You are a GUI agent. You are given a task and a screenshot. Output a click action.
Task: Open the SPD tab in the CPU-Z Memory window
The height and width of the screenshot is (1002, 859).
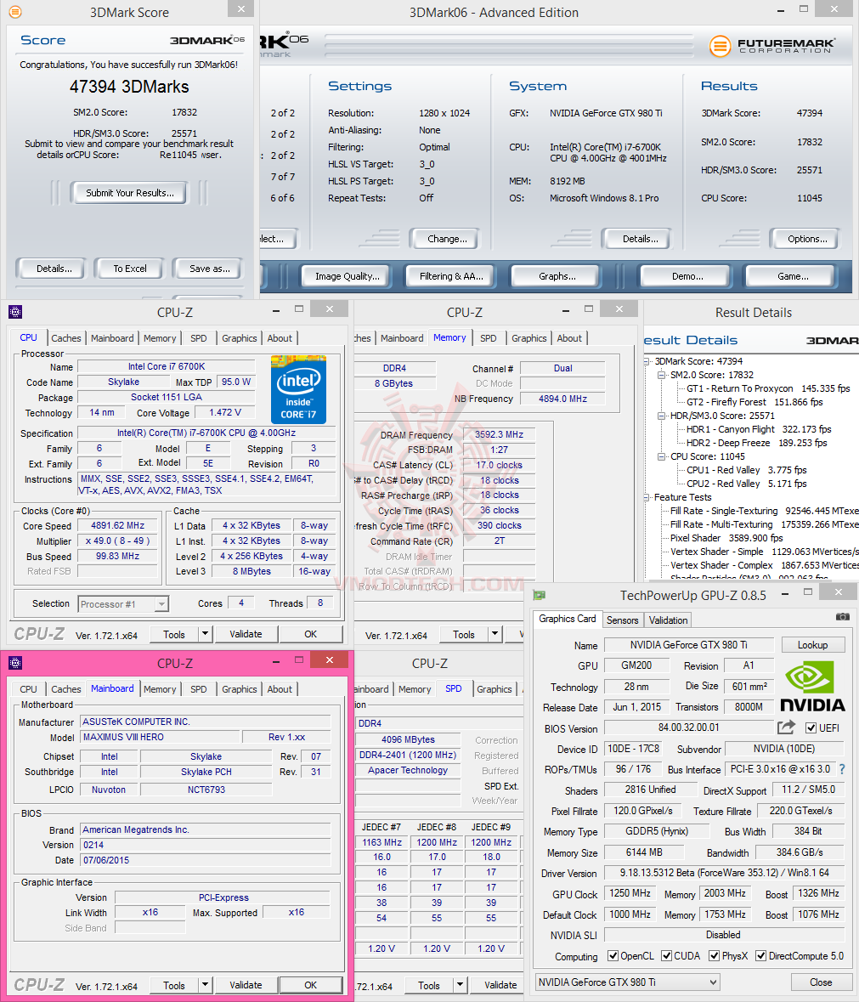[489, 338]
